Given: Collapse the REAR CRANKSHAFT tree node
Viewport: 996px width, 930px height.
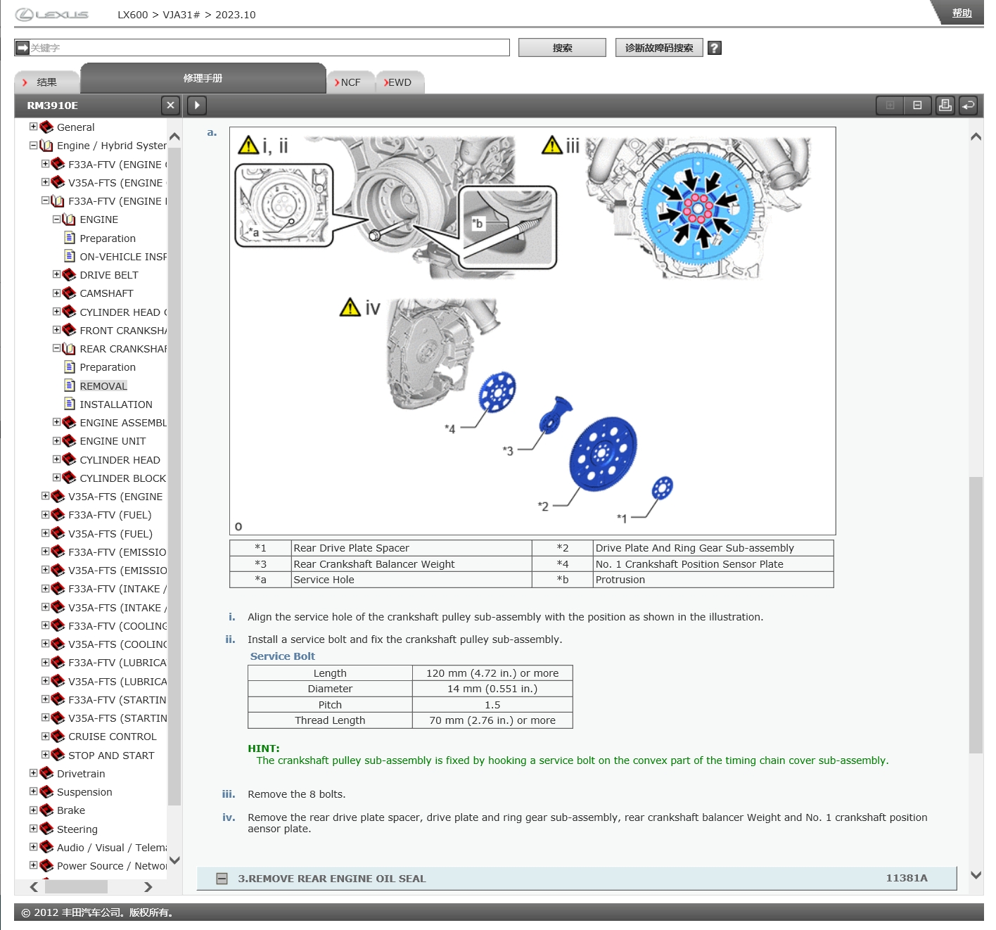Looking at the screenshot, I should click(x=57, y=348).
